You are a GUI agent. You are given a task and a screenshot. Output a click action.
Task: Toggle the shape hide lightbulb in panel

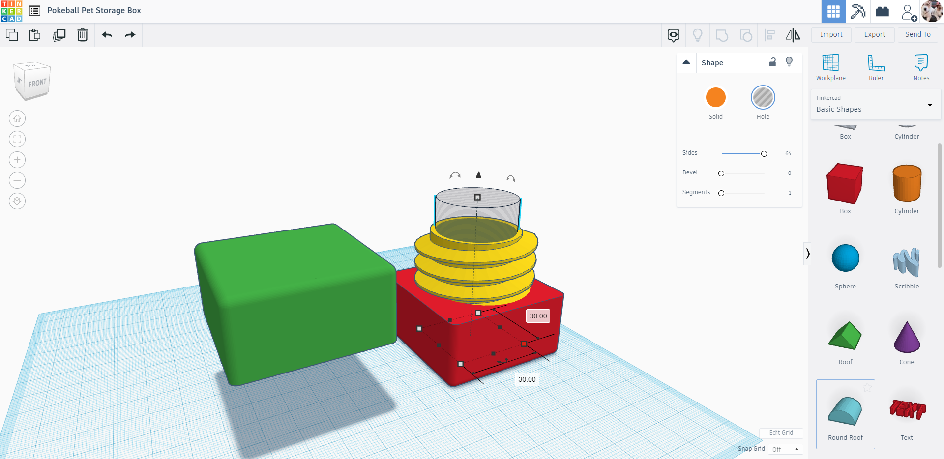pos(789,62)
